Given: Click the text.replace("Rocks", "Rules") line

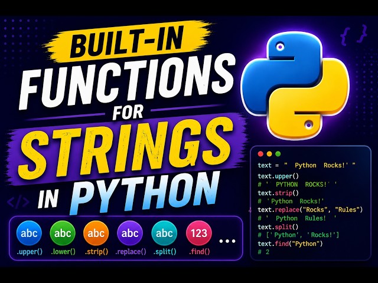Looking at the screenshot, I should coord(310,210).
